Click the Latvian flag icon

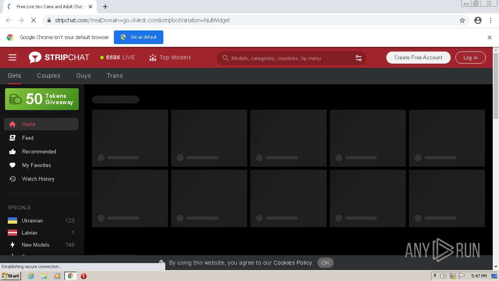pyautogui.click(x=12, y=233)
